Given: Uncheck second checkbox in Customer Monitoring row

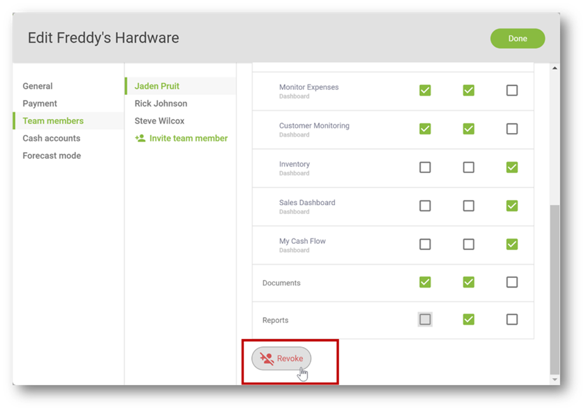Looking at the screenshot, I should (x=469, y=129).
